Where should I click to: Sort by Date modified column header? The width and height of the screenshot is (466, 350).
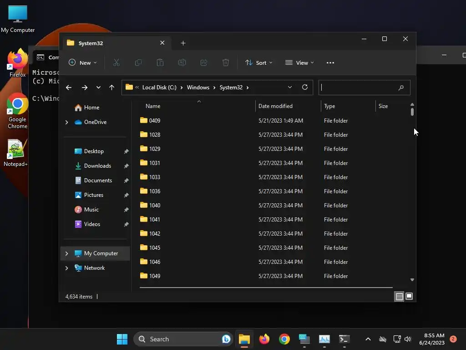(x=275, y=106)
